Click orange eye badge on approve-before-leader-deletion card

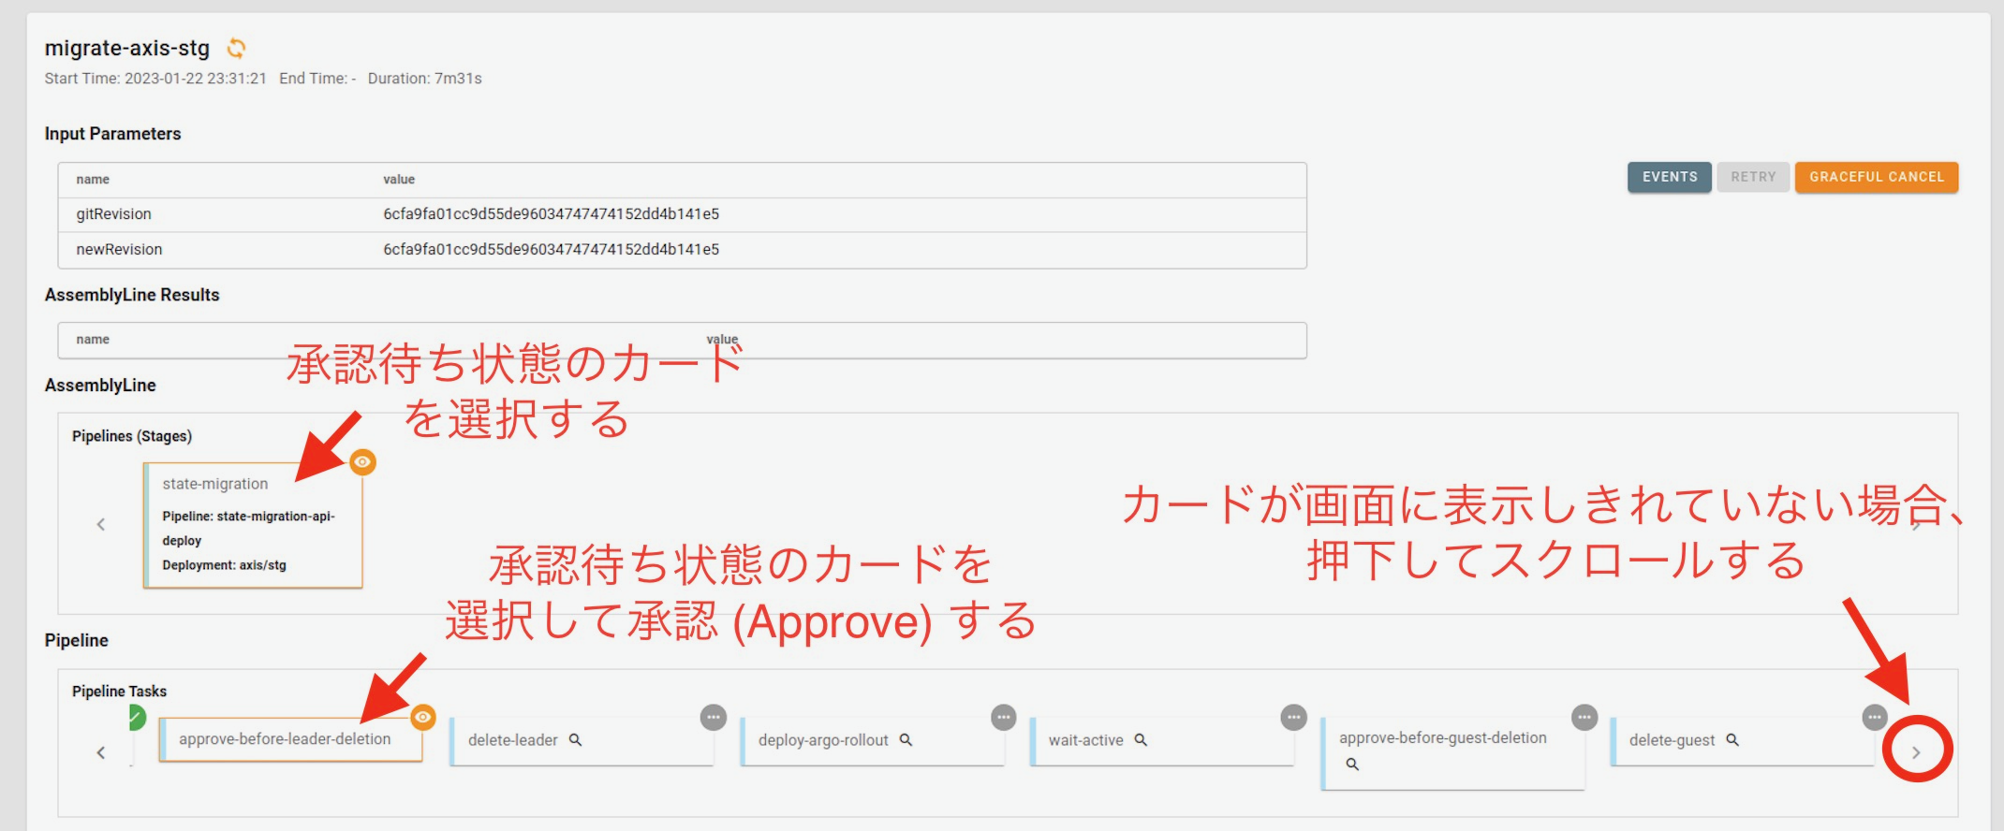[423, 718]
